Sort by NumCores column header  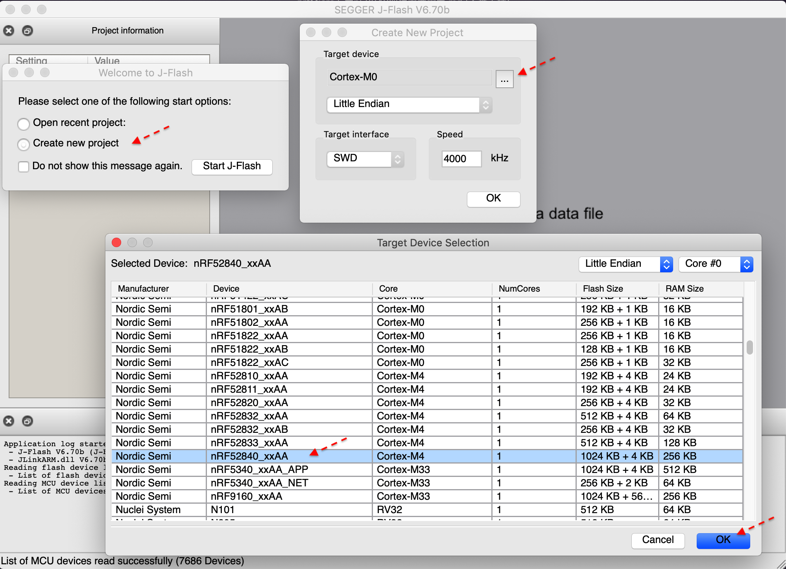[534, 288]
